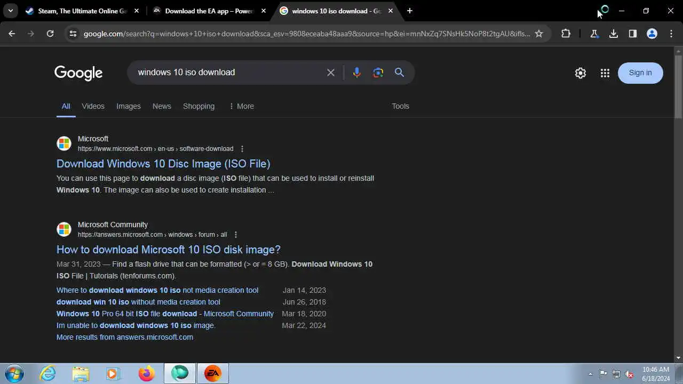Click the page vertical scrollbar thumb

[x=678, y=86]
